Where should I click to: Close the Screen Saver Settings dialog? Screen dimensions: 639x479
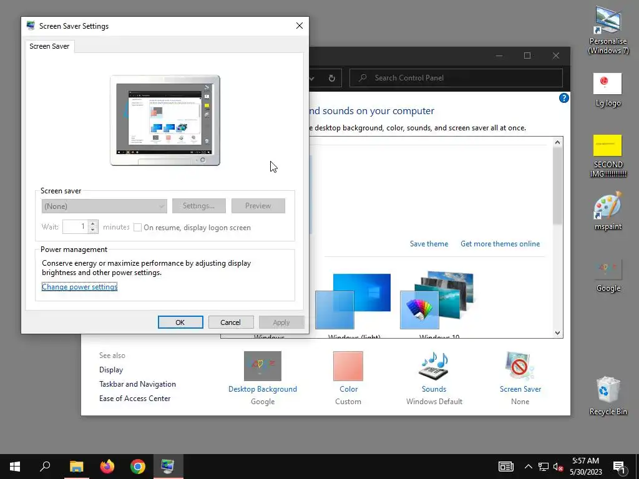pyautogui.click(x=300, y=26)
